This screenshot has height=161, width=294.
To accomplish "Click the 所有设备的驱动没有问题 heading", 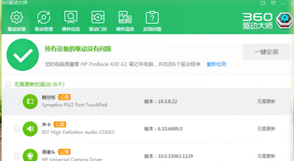I will pos(78,49).
